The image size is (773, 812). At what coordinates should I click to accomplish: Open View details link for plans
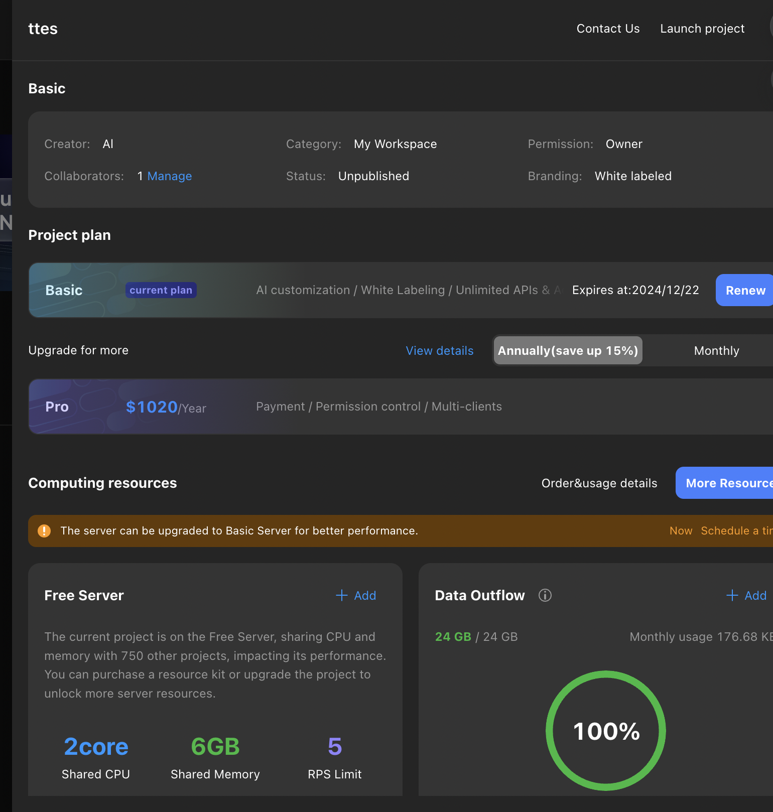[440, 350]
